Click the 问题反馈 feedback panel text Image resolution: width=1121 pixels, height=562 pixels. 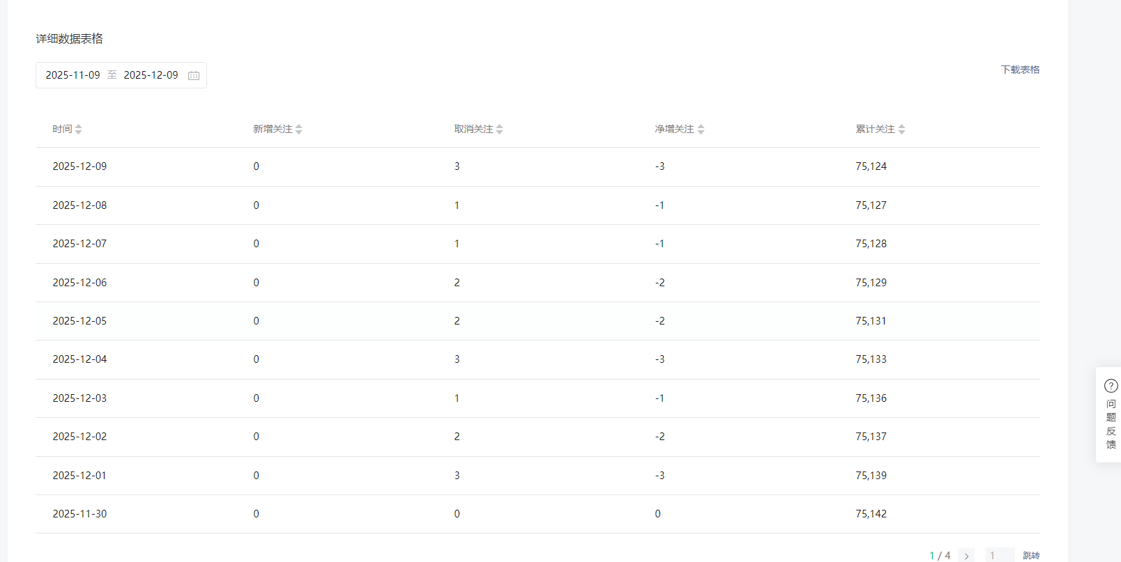coord(1111,424)
